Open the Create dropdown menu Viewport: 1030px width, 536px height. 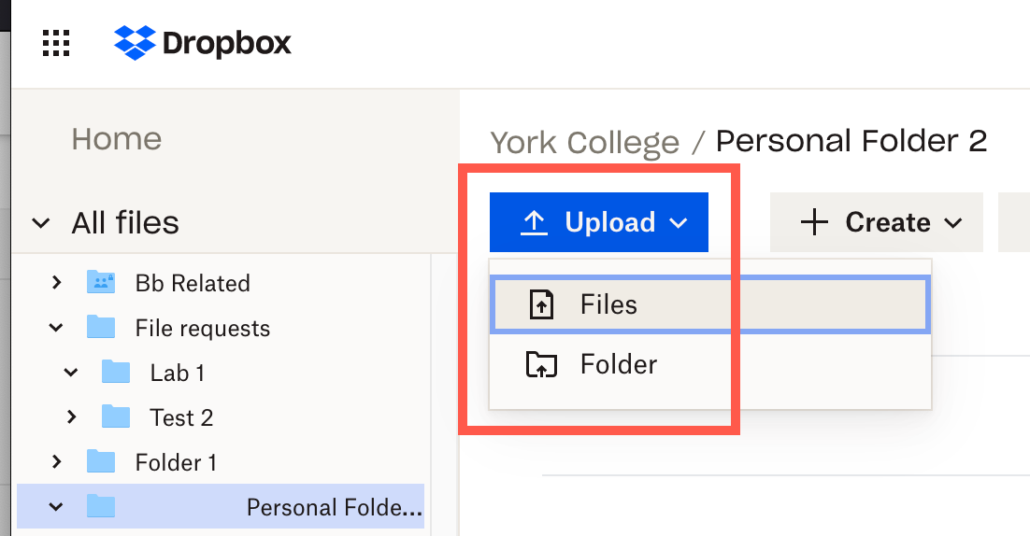tap(877, 222)
